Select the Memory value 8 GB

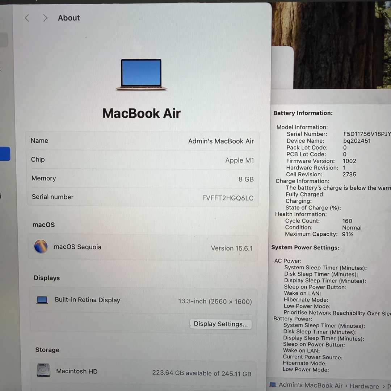(x=246, y=179)
